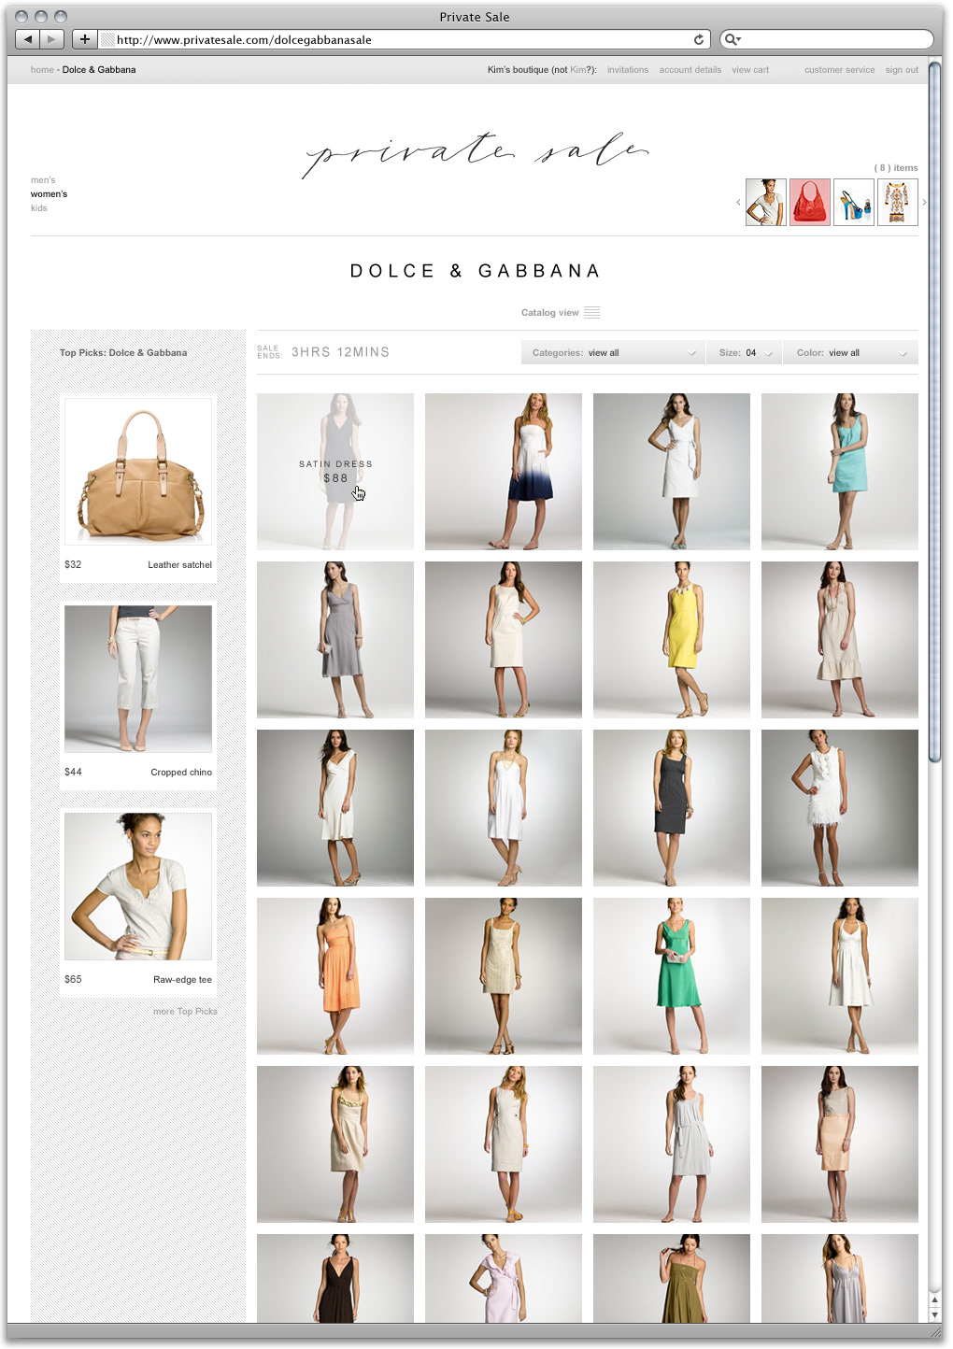Click the more Top Picks link
The width and height of the screenshot is (953, 1349).
[185, 1012]
